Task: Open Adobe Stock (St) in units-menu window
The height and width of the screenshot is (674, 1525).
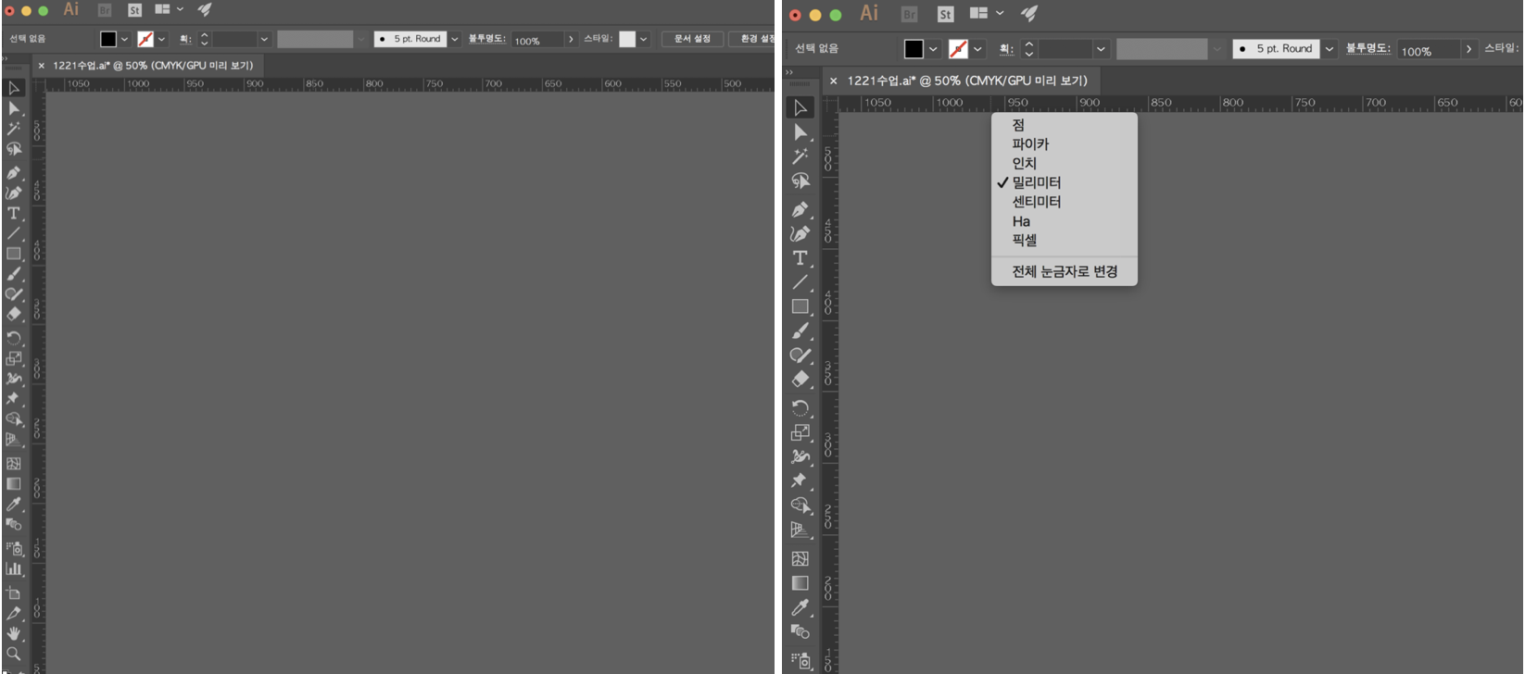Action: (x=945, y=14)
